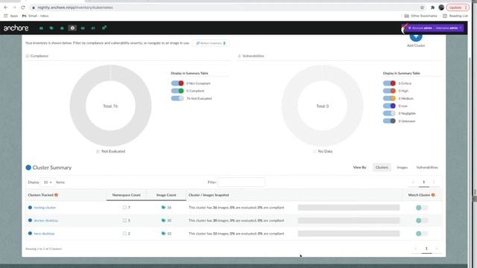Image resolution: width=477 pixels, height=268 pixels.
Task: Click the Refresh Inventory button
Action: click(211, 43)
